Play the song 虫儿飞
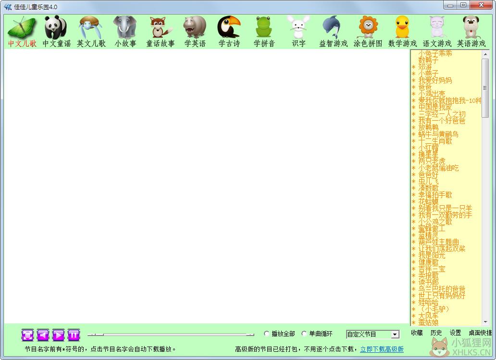The width and height of the screenshot is (496, 360). tap(428, 181)
